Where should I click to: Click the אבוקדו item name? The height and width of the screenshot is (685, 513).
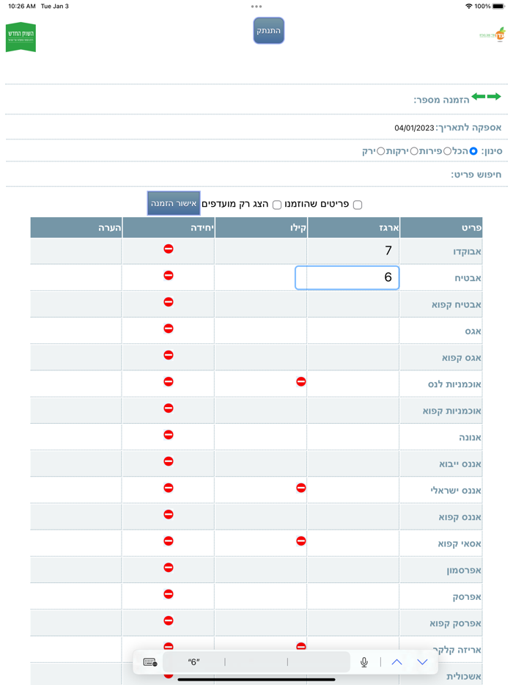467,252
